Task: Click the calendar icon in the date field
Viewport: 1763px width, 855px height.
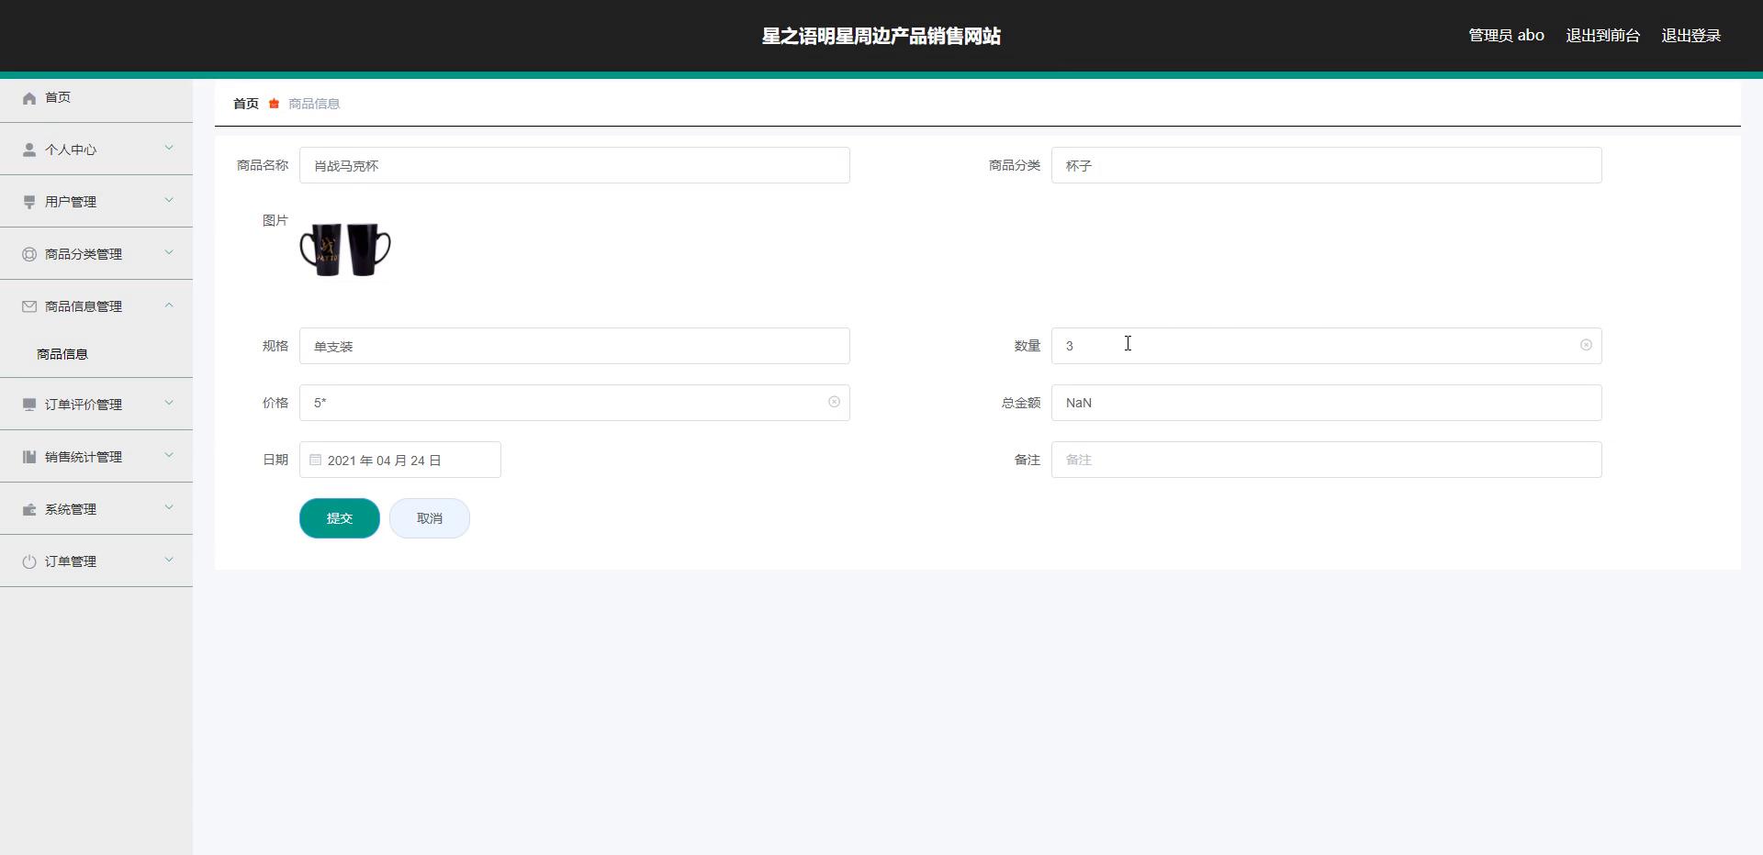Action: 315,460
